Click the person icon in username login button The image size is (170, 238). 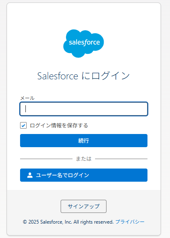(30, 175)
